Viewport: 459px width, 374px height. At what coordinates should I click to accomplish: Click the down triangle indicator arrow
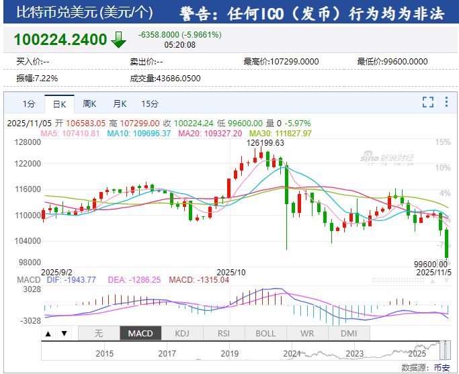64,333
